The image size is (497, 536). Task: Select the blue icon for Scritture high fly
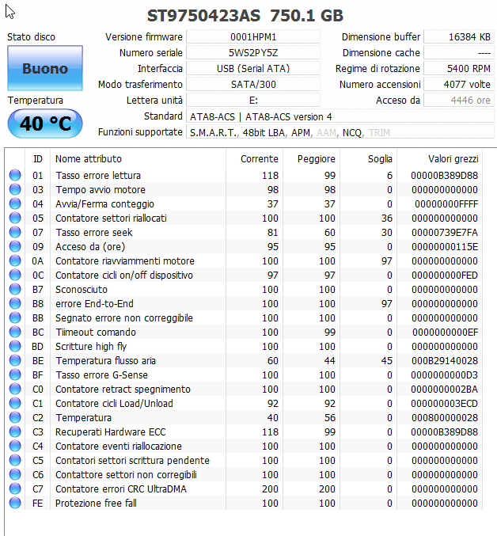click(x=15, y=346)
